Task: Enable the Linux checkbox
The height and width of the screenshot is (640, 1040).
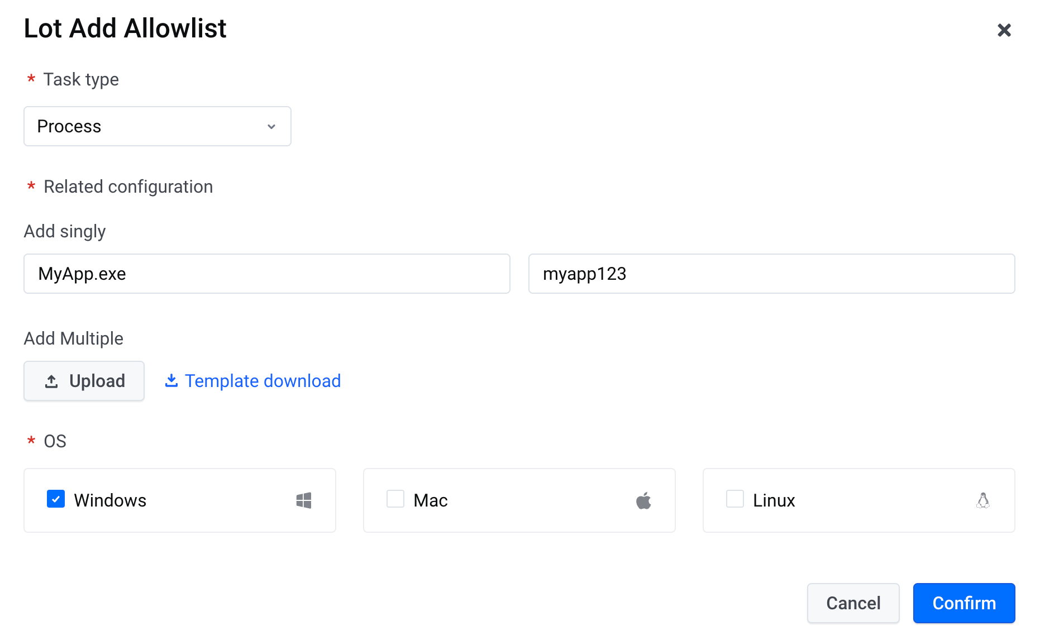Action: click(x=735, y=499)
